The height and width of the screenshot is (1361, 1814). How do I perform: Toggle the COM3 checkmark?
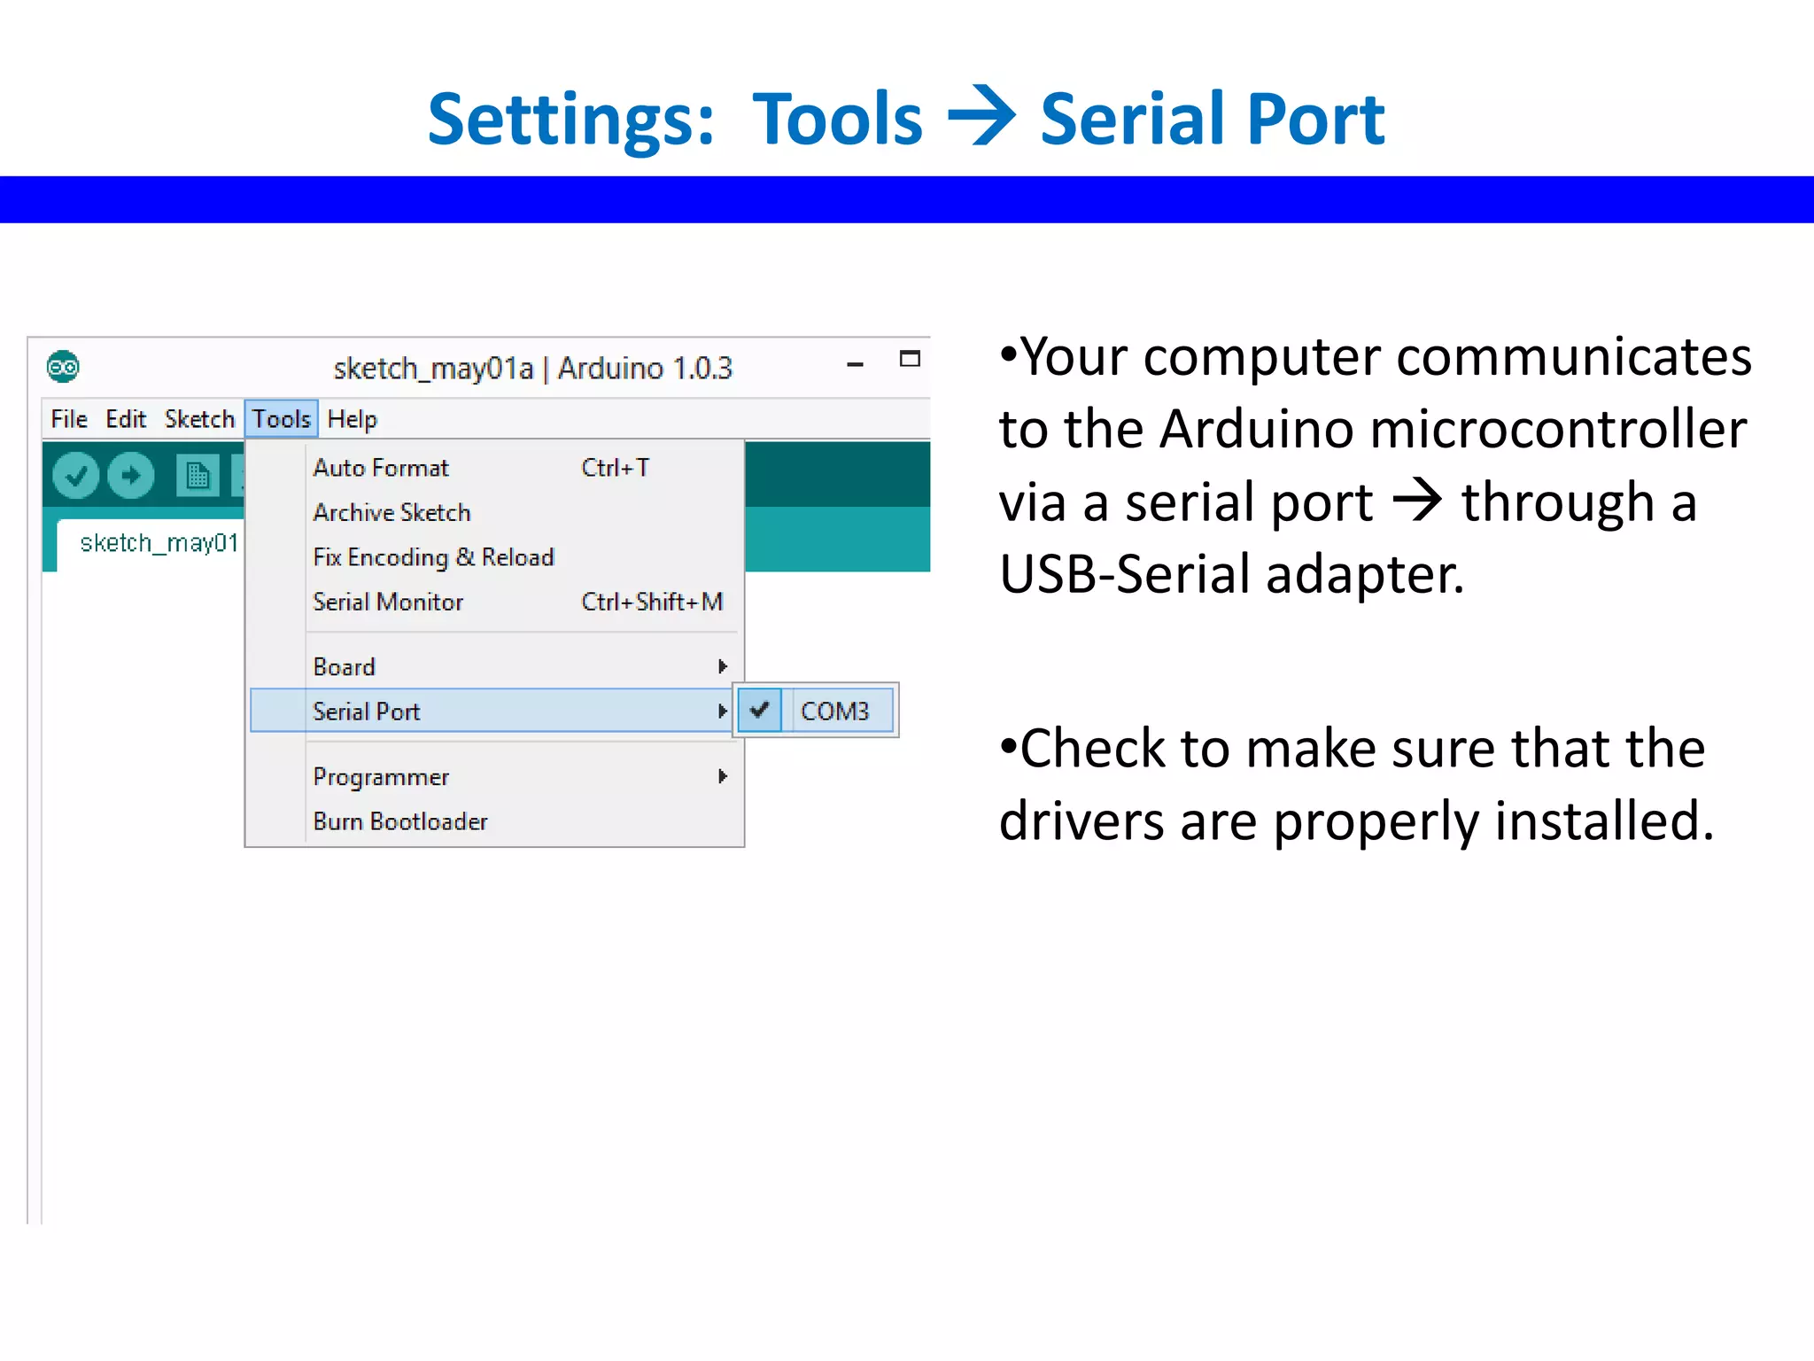pos(760,710)
